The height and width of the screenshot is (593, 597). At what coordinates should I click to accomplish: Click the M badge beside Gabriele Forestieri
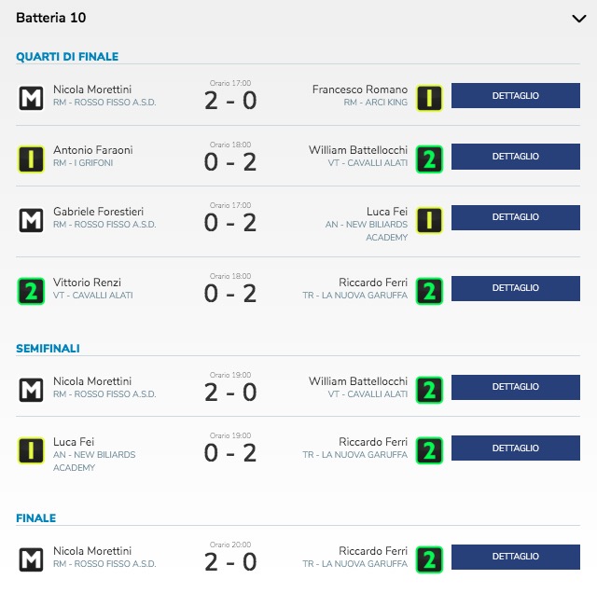(31, 220)
